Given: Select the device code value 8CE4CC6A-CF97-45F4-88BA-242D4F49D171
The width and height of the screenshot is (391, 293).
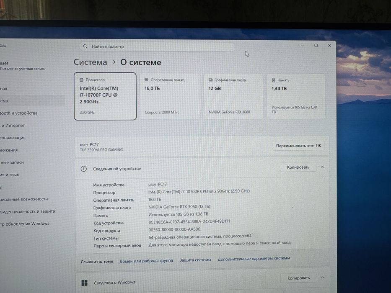Looking at the screenshot, I should (x=189, y=221).
